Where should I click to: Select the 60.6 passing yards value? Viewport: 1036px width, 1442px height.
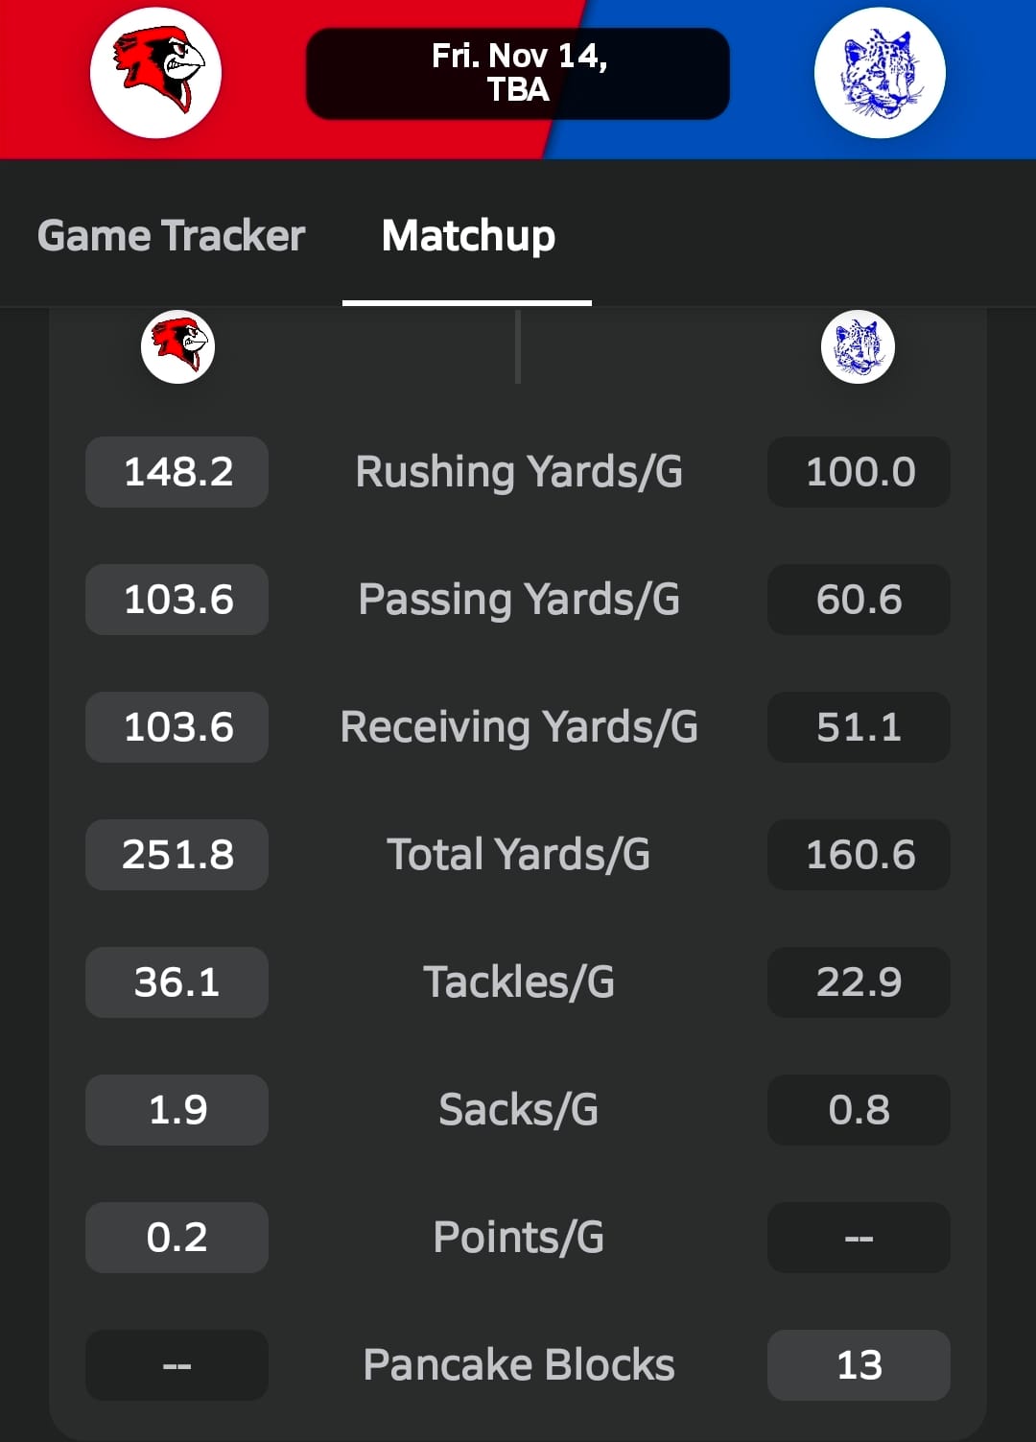point(859,600)
